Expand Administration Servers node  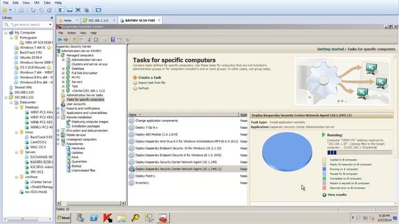pyautogui.click(x=63, y=60)
